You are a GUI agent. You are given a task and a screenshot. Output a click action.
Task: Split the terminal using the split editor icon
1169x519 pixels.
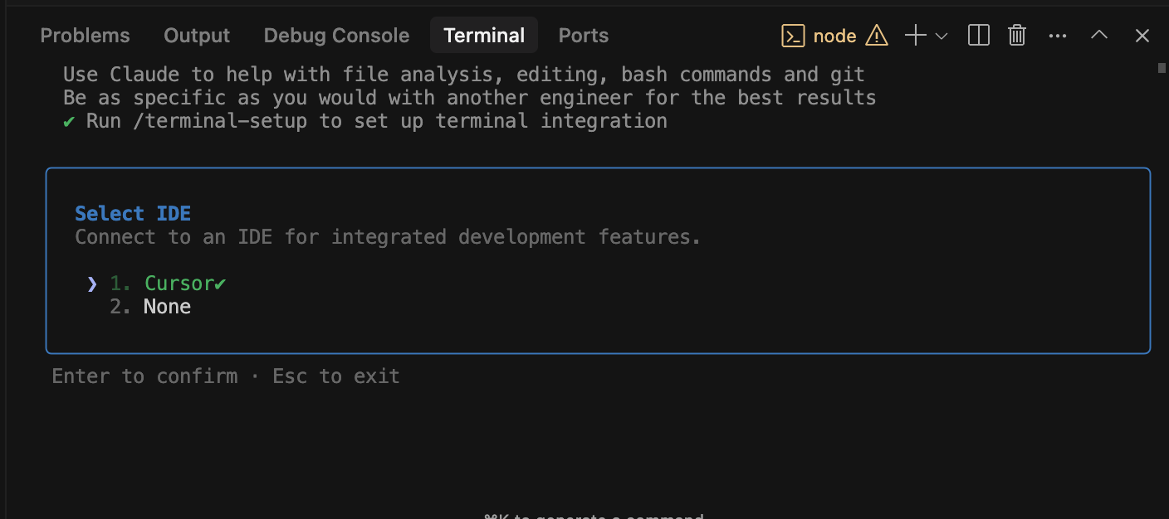coord(978,36)
